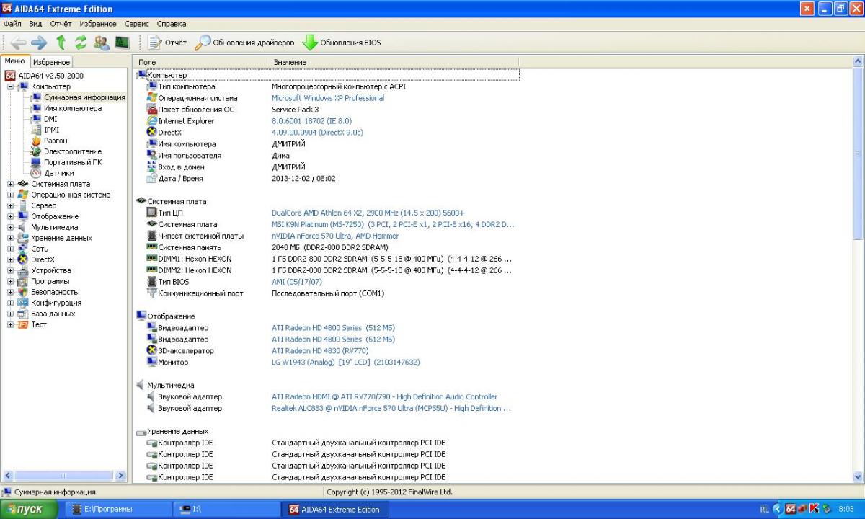Click the forward navigation arrow in toolbar
The width and height of the screenshot is (865, 519).
coord(38,43)
